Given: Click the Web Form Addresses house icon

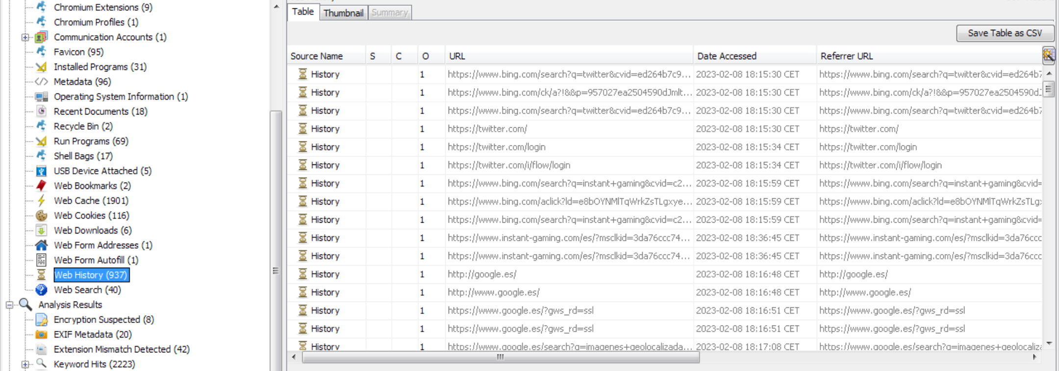Looking at the screenshot, I should click(42, 245).
